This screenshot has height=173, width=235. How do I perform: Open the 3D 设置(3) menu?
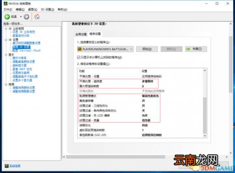pos(47,10)
